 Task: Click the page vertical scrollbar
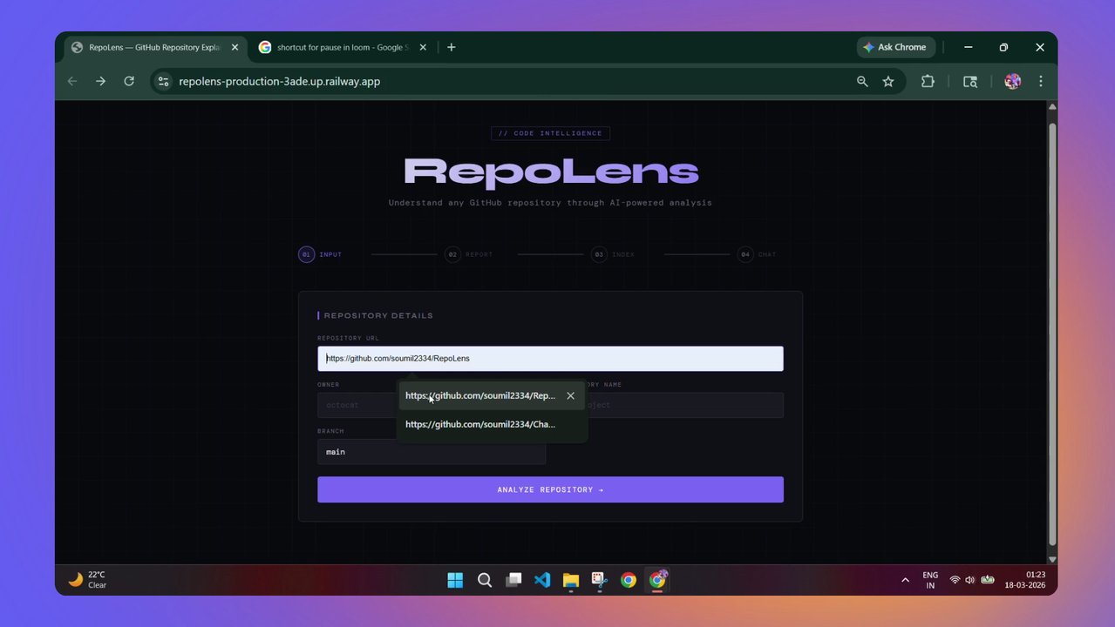(1051, 335)
